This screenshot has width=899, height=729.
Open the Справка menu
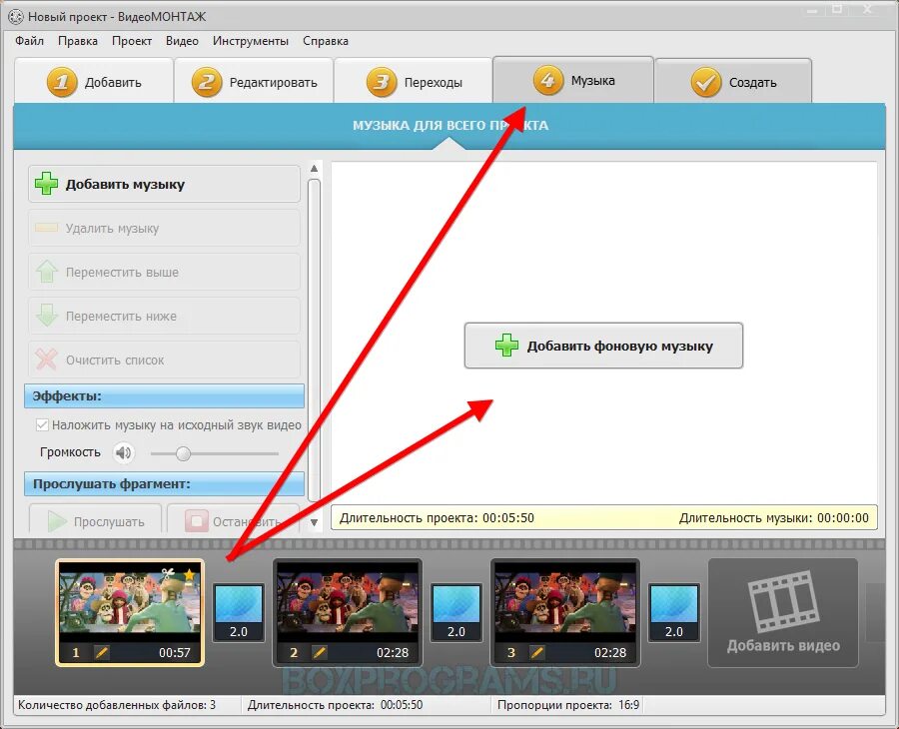[326, 41]
